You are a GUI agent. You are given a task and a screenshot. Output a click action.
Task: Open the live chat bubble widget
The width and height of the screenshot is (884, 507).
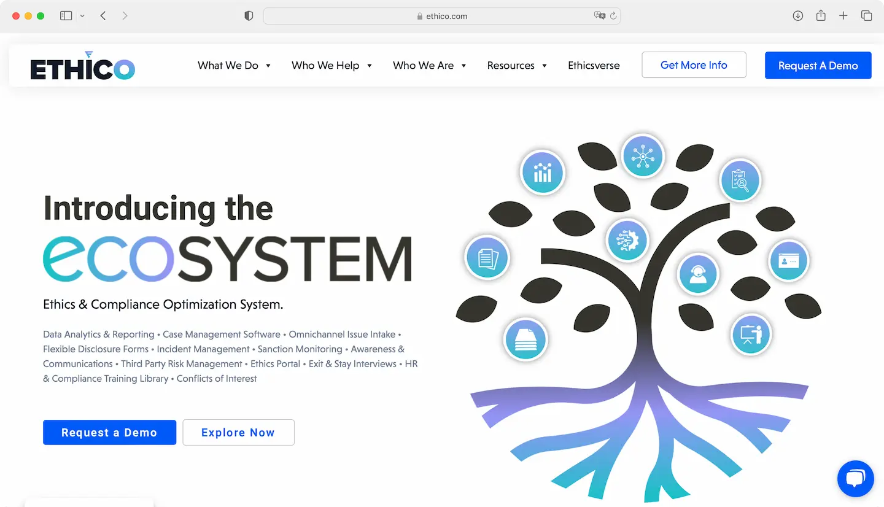(855, 479)
